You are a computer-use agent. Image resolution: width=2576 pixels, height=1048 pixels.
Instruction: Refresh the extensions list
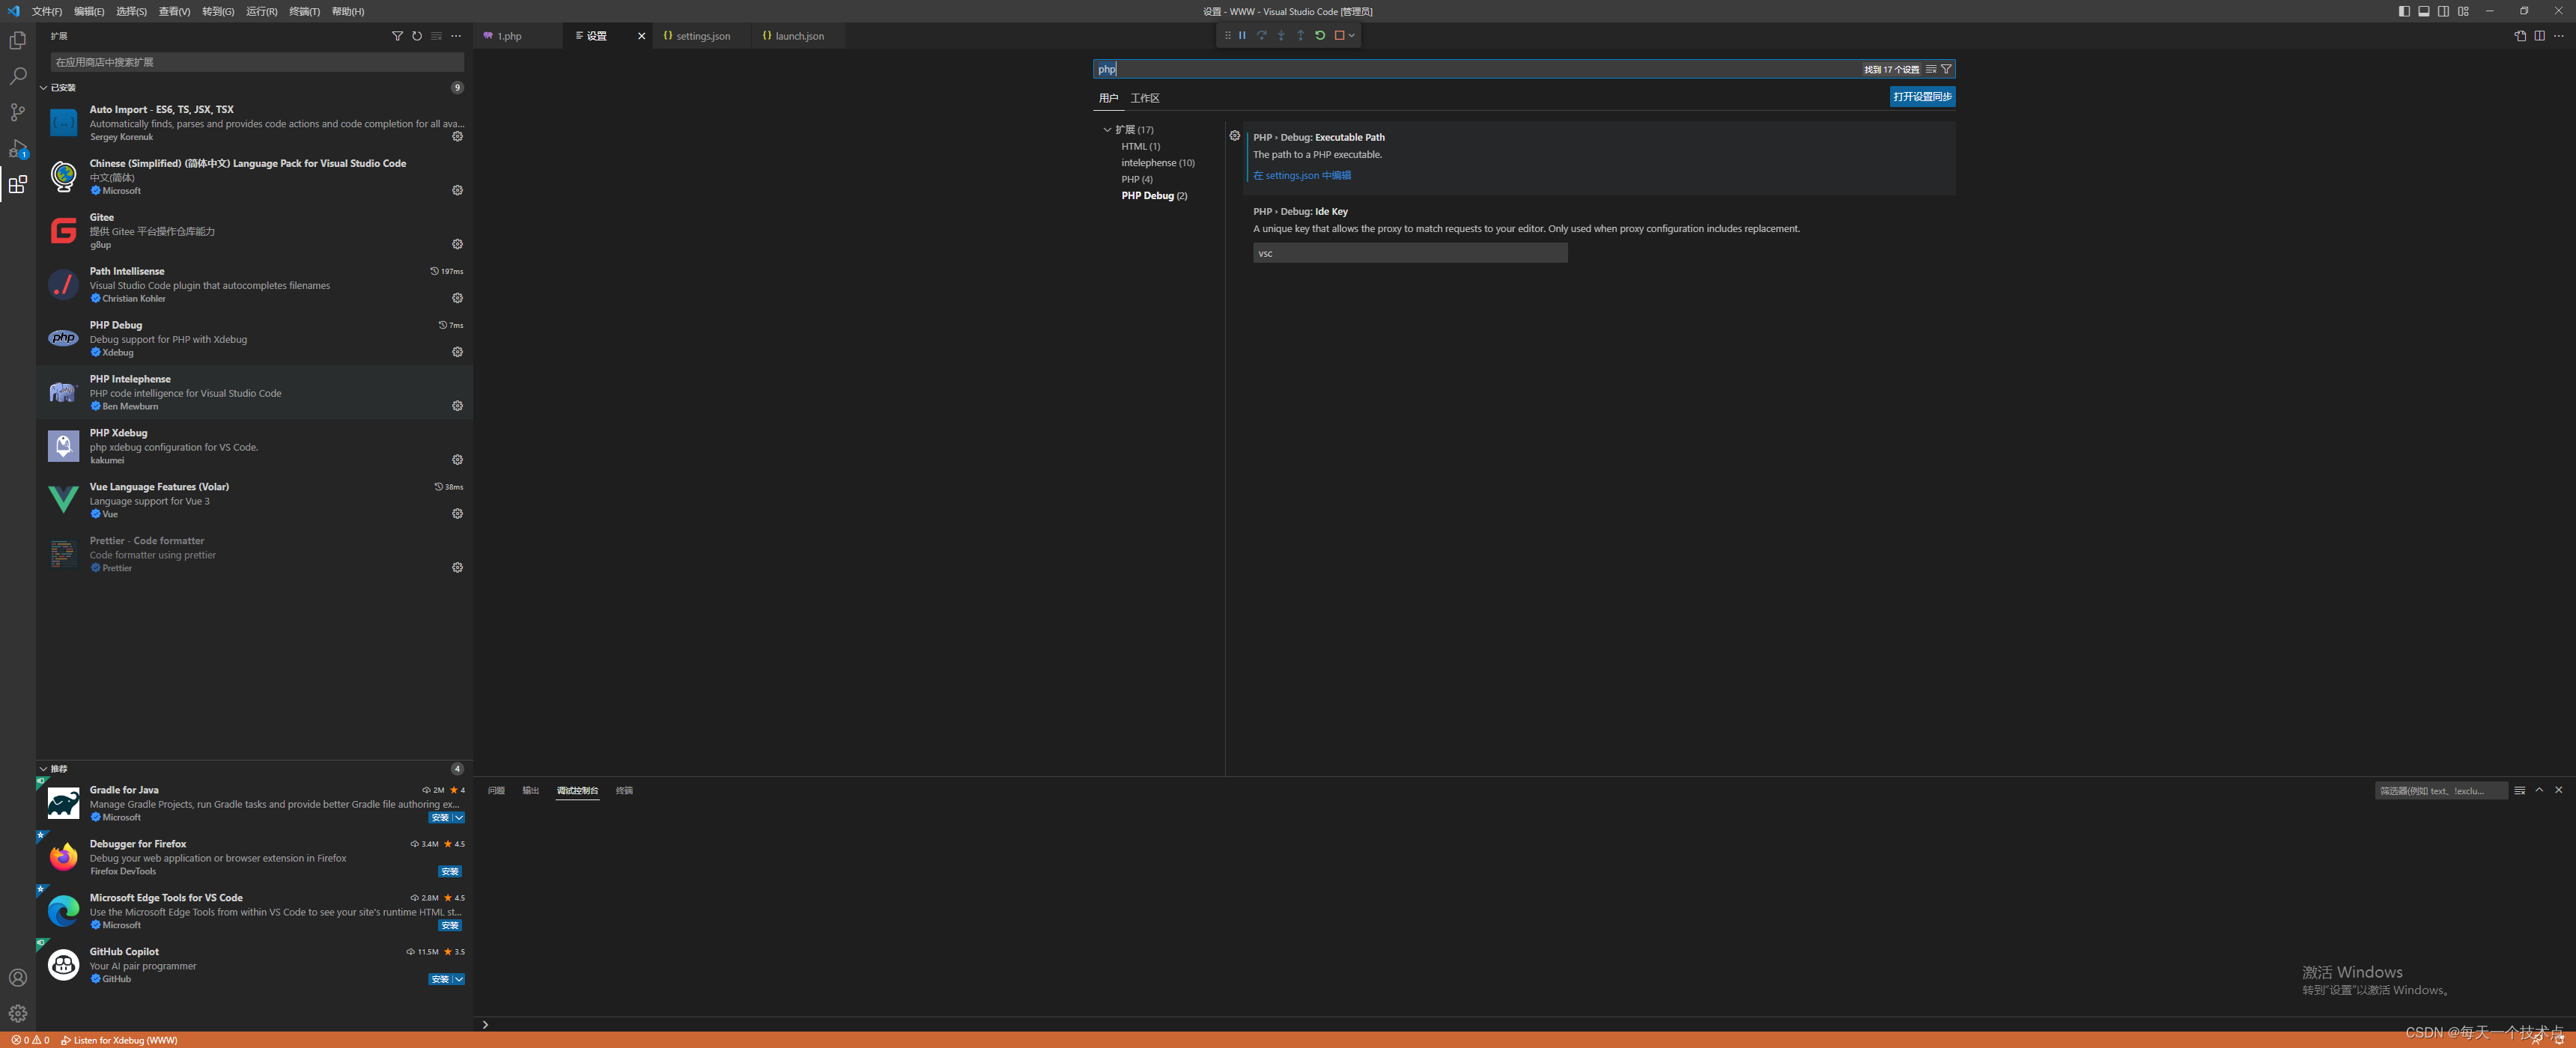[x=417, y=35]
